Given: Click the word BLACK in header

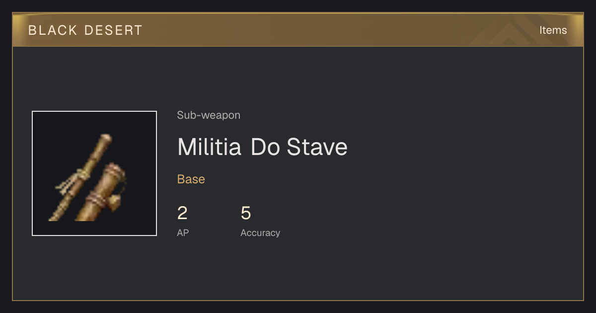Looking at the screenshot, I should (53, 30).
